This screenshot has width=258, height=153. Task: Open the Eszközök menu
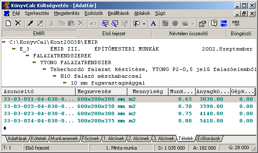(x=94, y=13)
